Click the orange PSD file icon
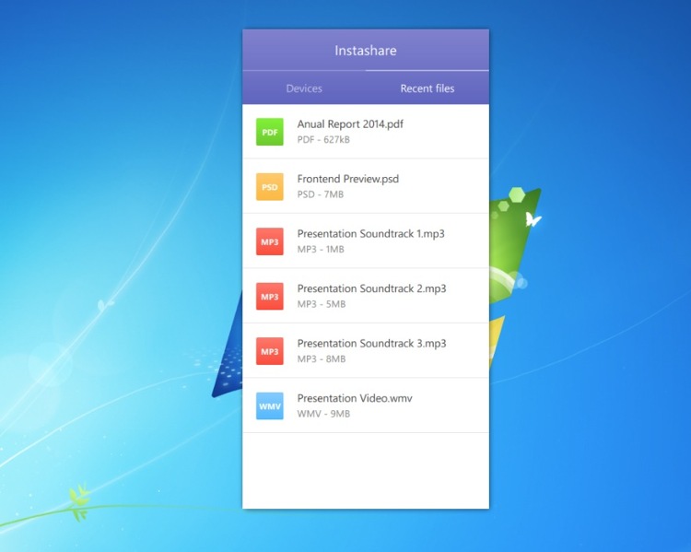 click(270, 187)
